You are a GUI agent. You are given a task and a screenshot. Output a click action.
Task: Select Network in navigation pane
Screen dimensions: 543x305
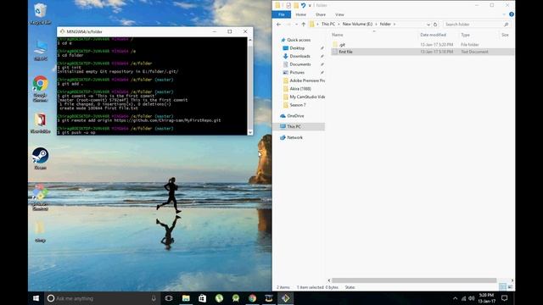click(x=294, y=137)
